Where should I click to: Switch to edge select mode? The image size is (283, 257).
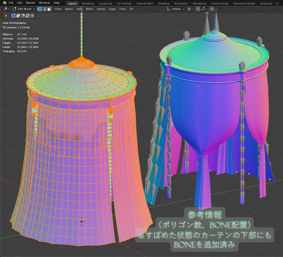(44, 9)
